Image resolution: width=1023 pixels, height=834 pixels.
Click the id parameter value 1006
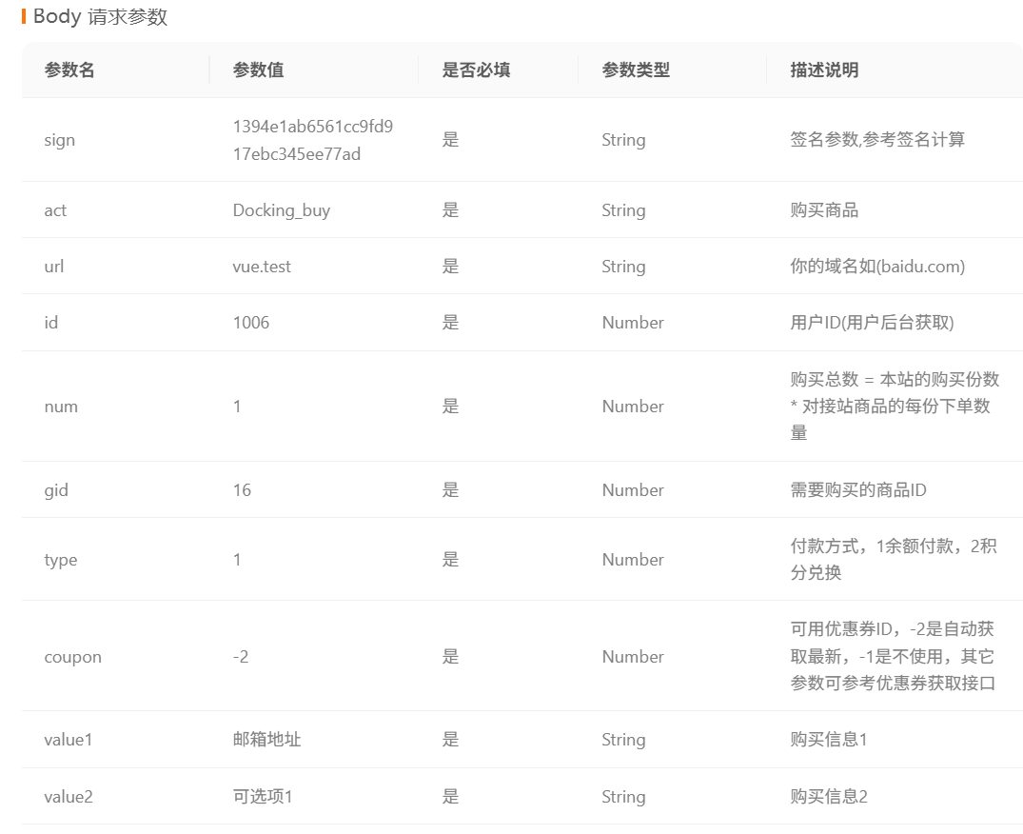point(251,323)
